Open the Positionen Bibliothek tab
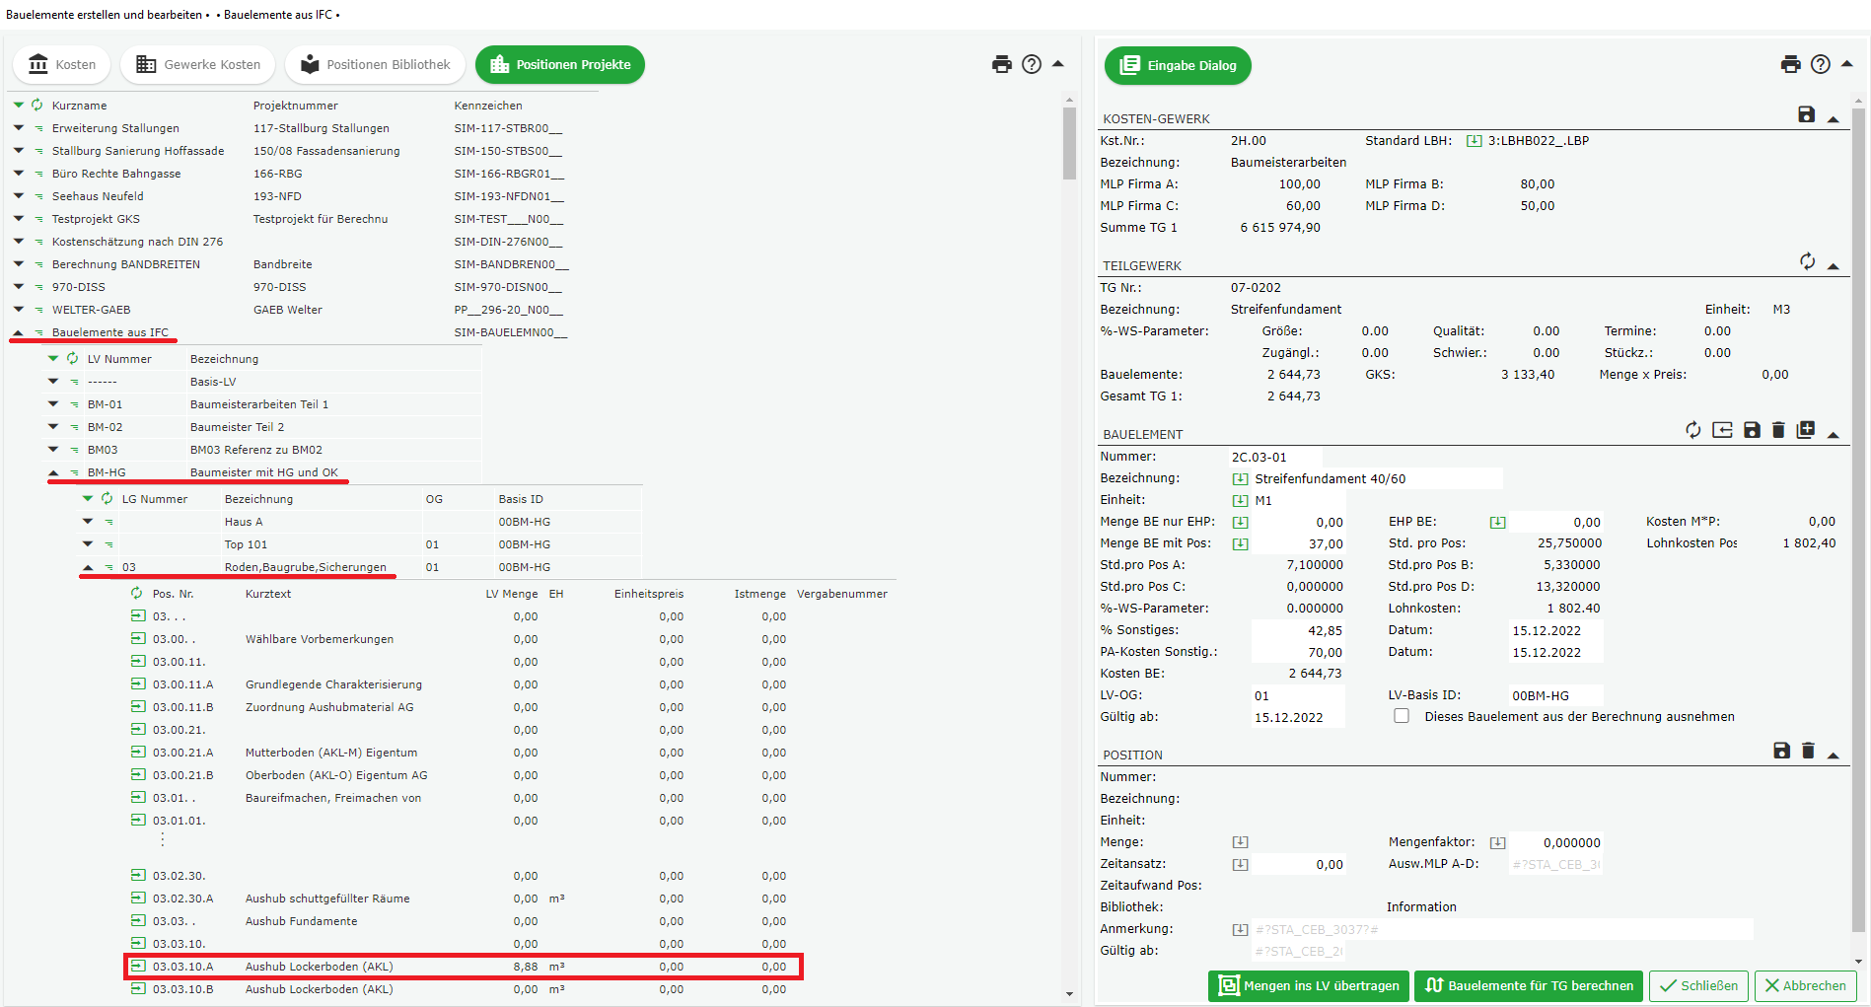This screenshot has height=1007, width=1871. click(375, 65)
